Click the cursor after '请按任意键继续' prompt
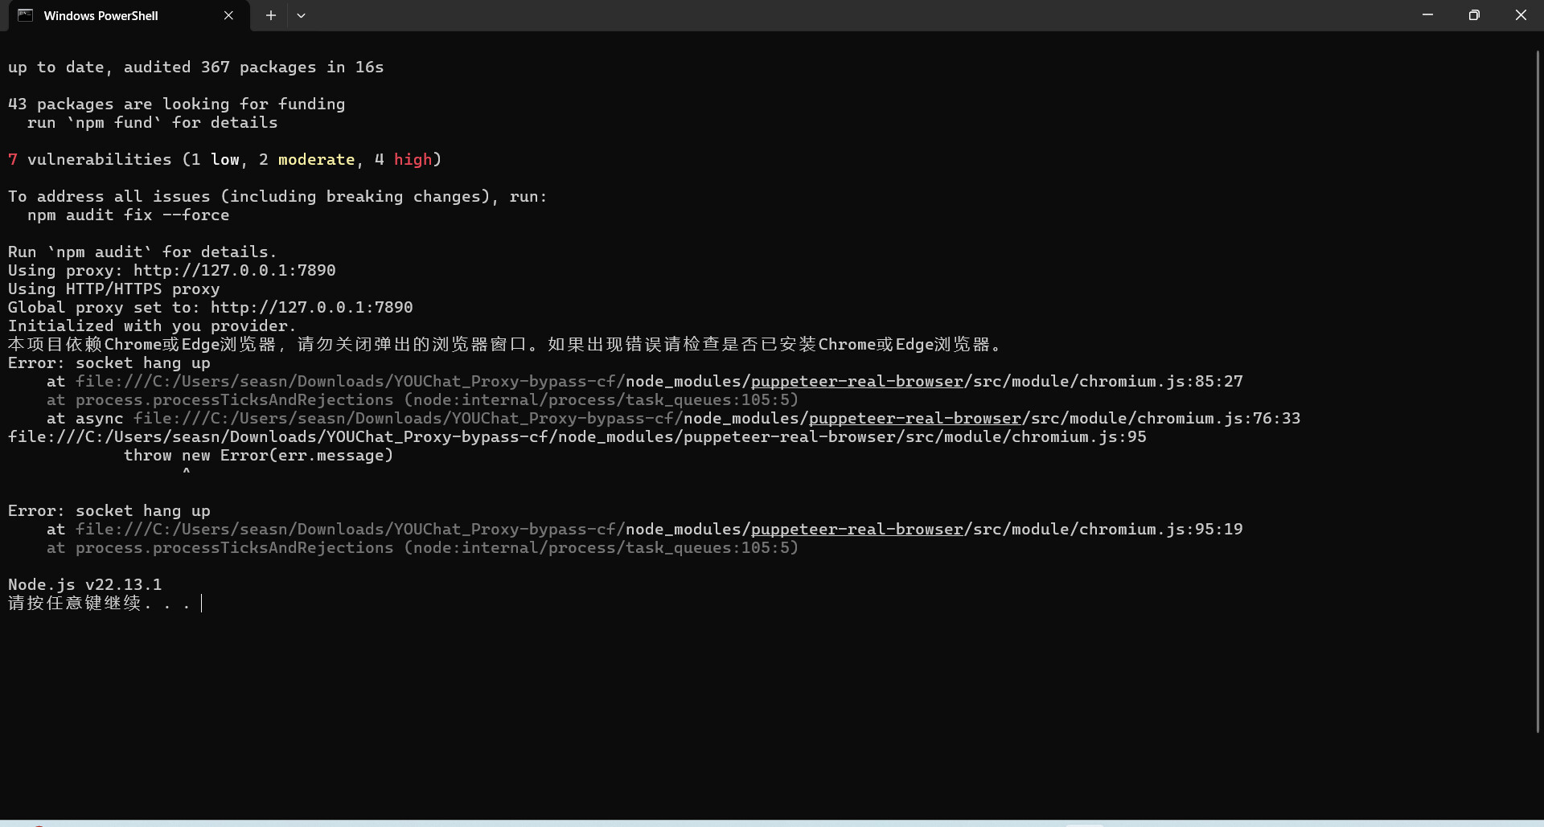The width and height of the screenshot is (1544, 827). (201, 604)
